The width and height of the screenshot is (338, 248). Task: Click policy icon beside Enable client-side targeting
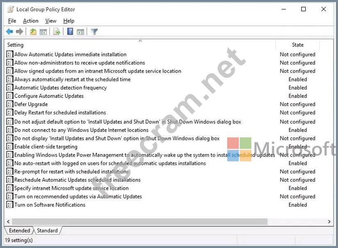click(9, 146)
